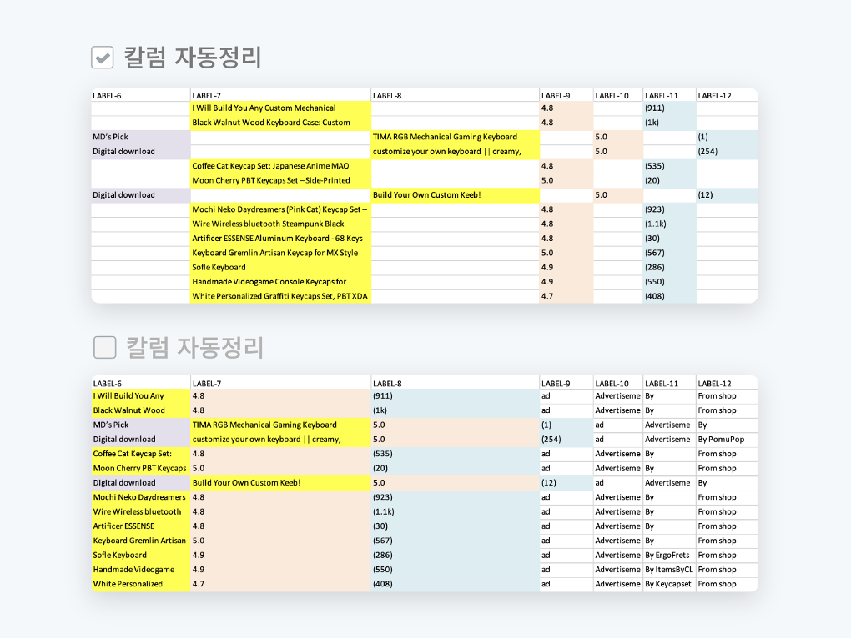Select 'I Will Build You Any Custom Mechanical' cell

click(x=280, y=108)
